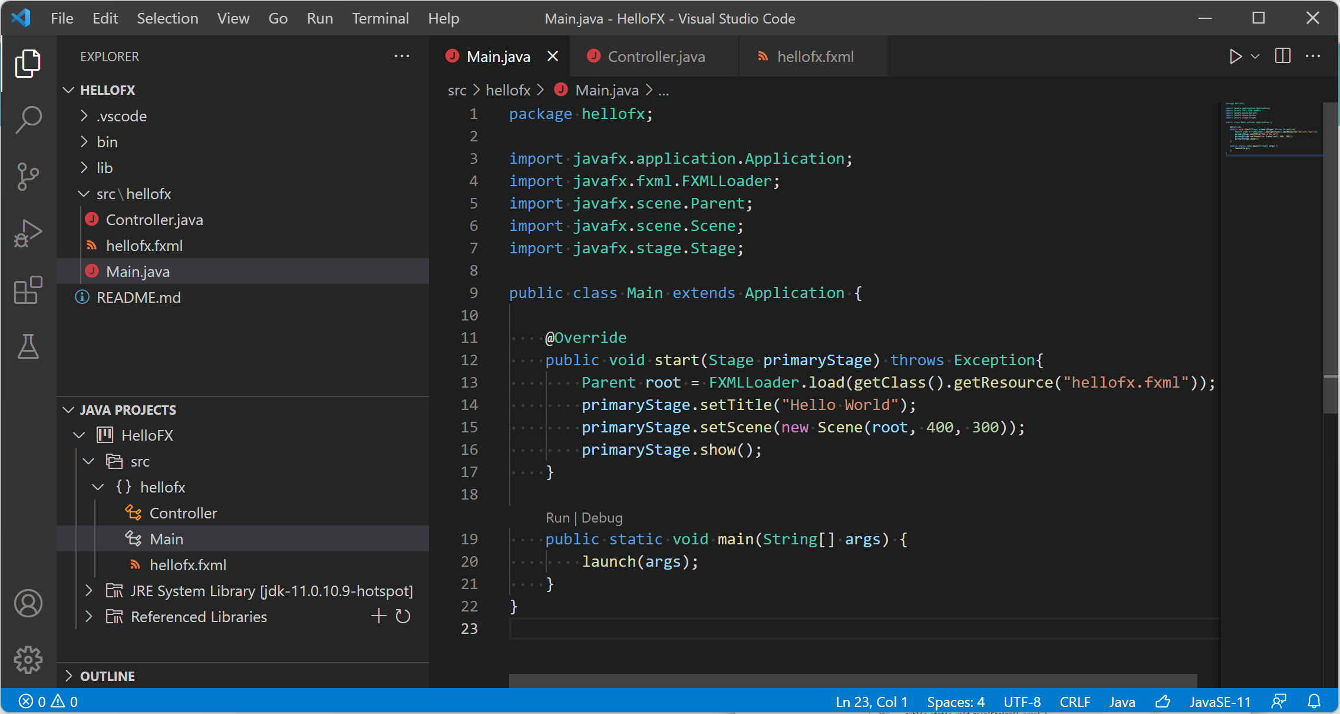
Task: Collapse the HelloFX project node
Action: point(80,435)
